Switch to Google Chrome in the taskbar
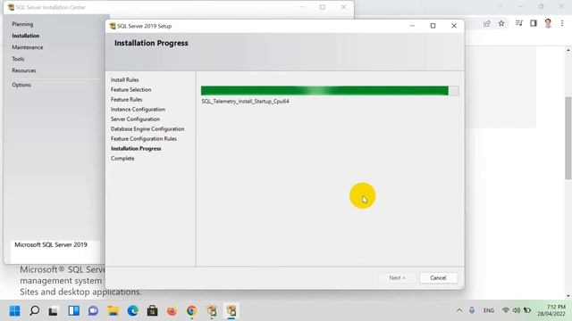This screenshot has width=572, height=321. point(191,311)
